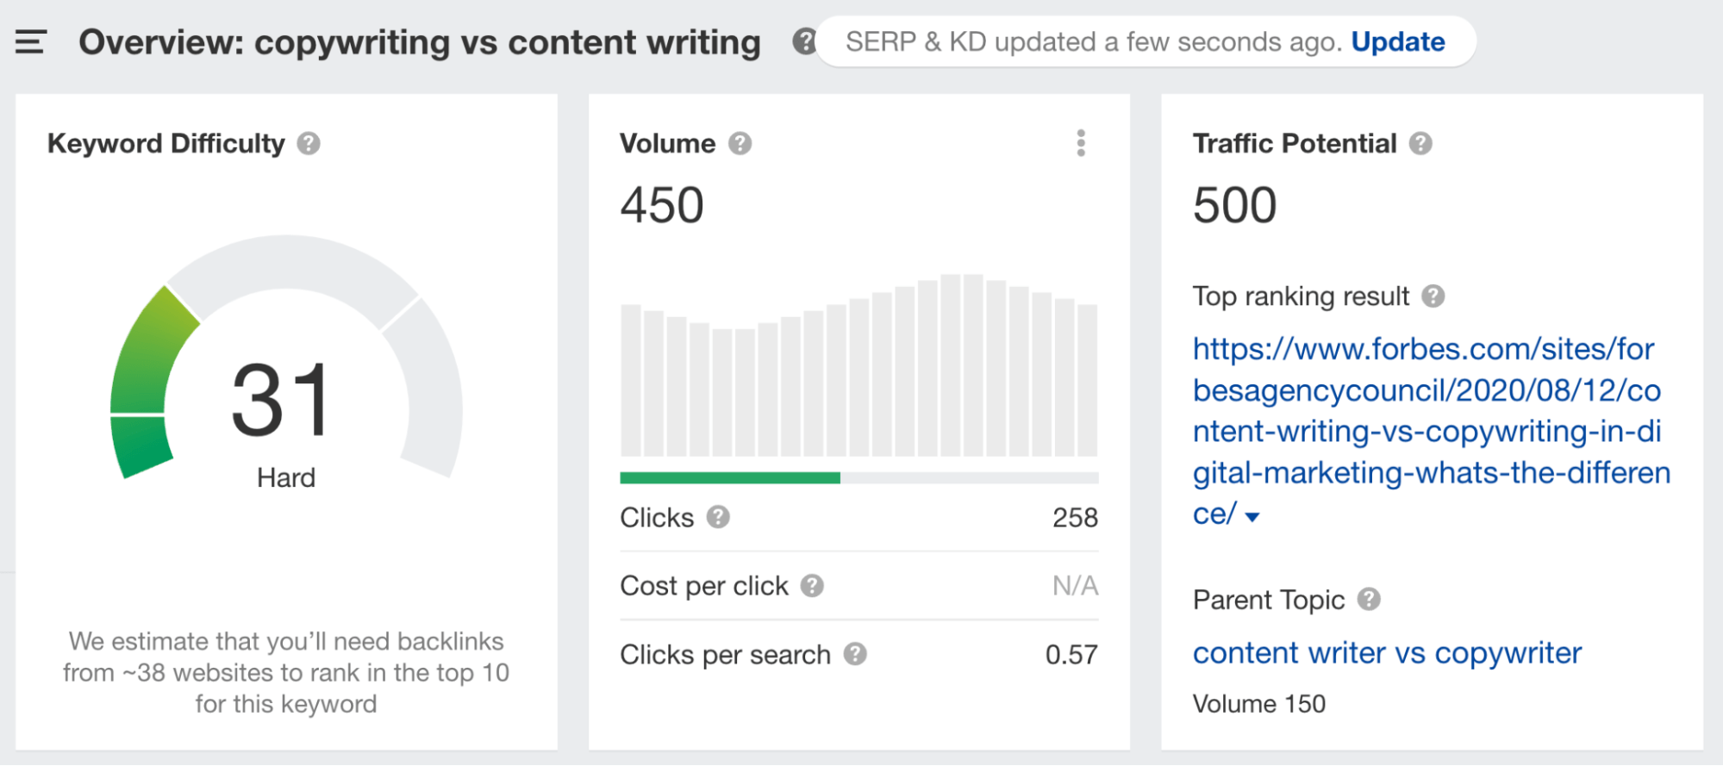
Task: Click the Cost per click help icon
Action: tap(811, 585)
